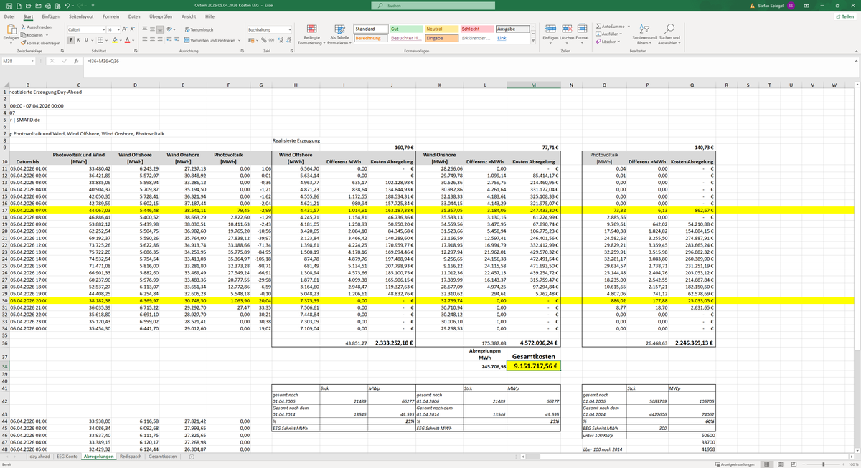Activate Format übertragen painter
Viewport: 861px width, 468px height.
point(40,43)
